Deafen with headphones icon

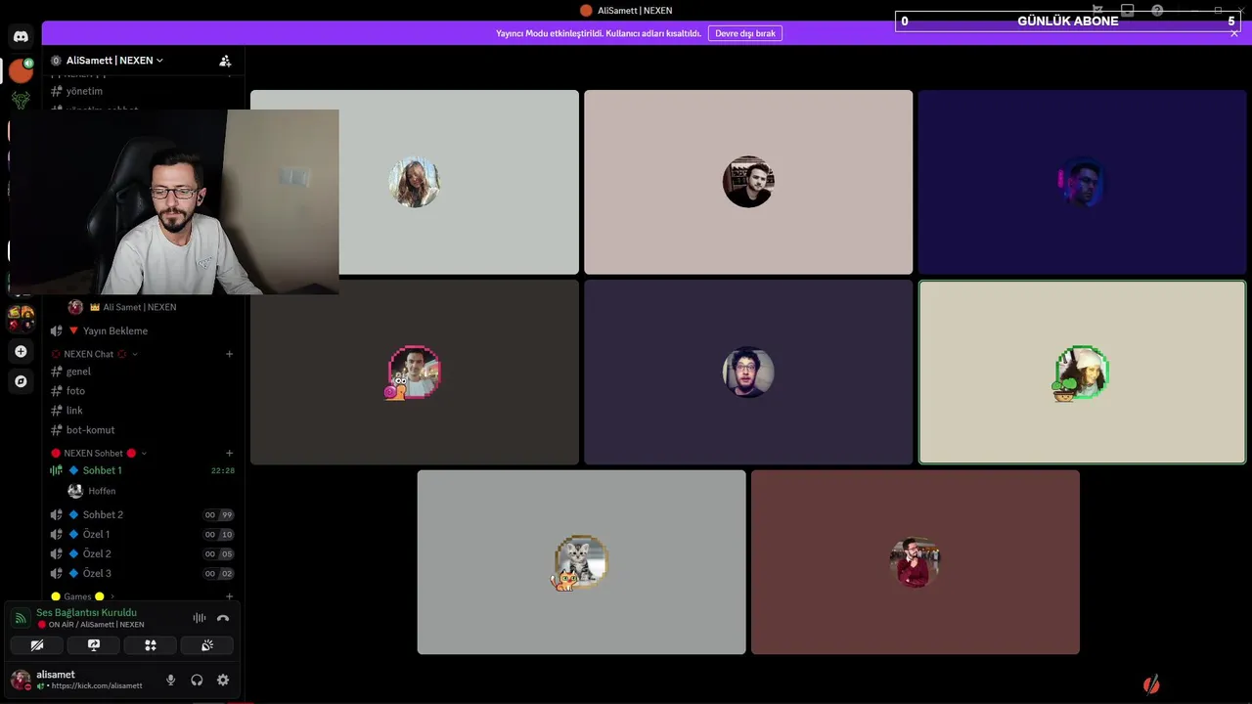[197, 680]
